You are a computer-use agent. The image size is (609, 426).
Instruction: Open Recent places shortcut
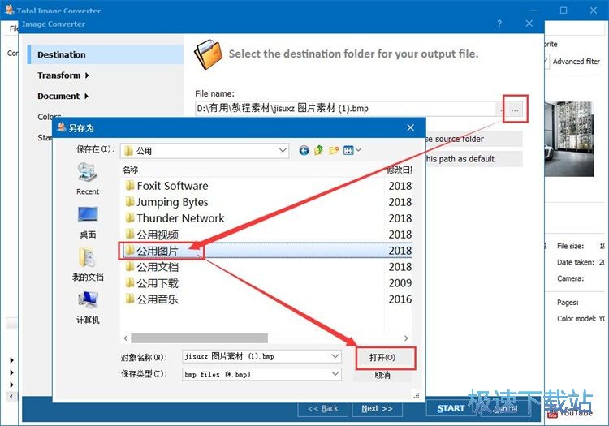[88, 179]
